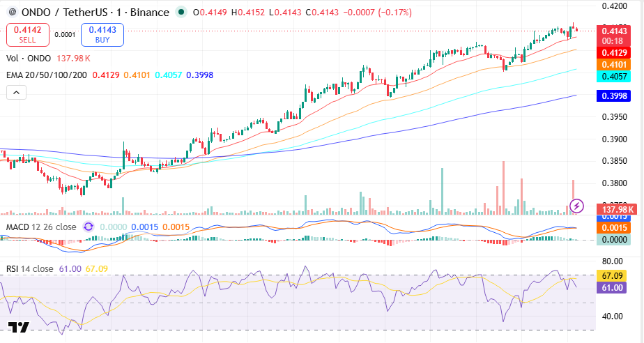Click the MACD histogram tag 0.0000
Screen dimensions: 644x343
tap(613, 240)
